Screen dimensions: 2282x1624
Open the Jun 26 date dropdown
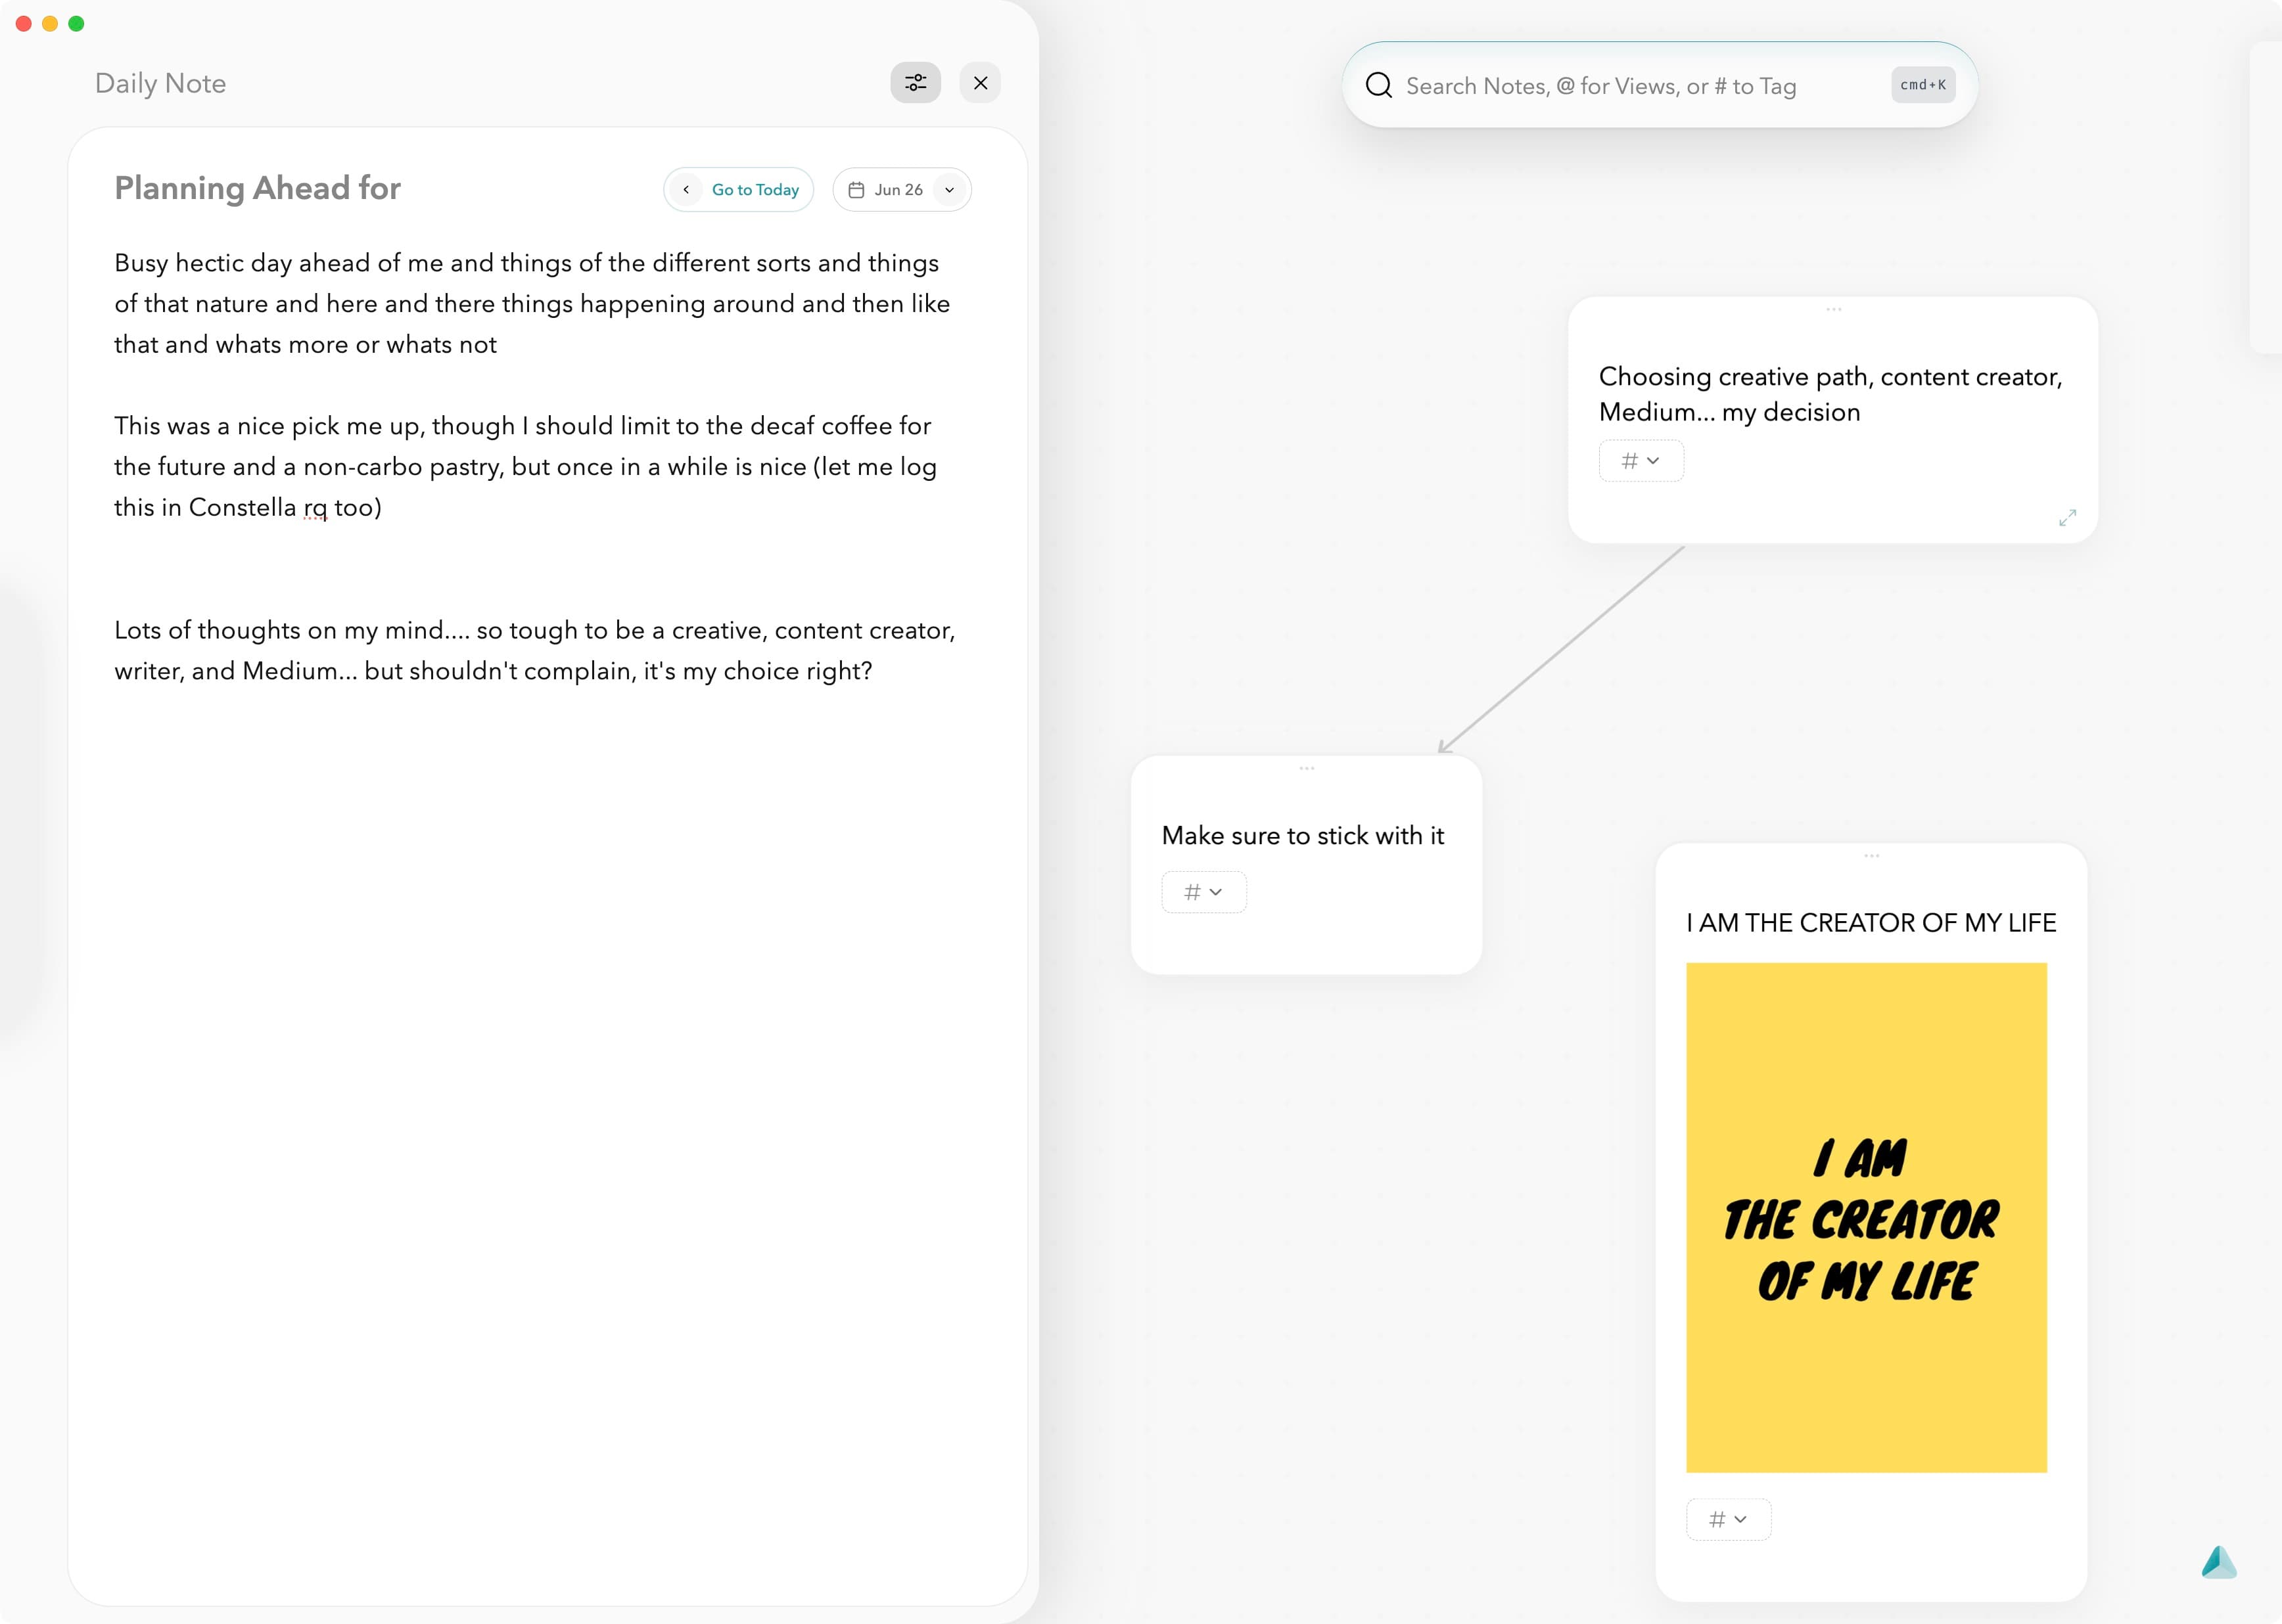click(947, 189)
